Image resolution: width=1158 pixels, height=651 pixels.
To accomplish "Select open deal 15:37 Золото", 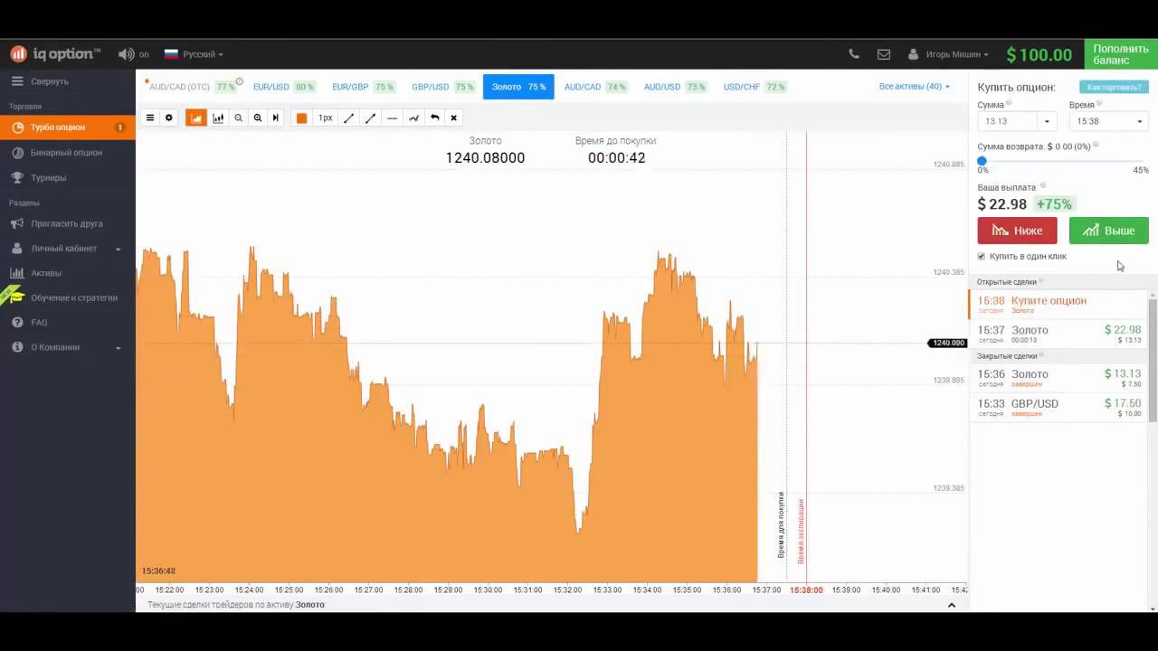I will point(1058,335).
